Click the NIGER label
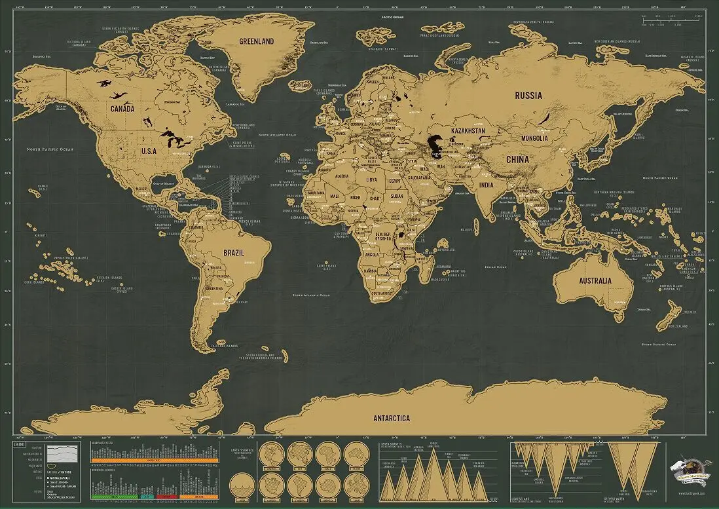The width and height of the screenshot is (719, 509). (x=356, y=198)
